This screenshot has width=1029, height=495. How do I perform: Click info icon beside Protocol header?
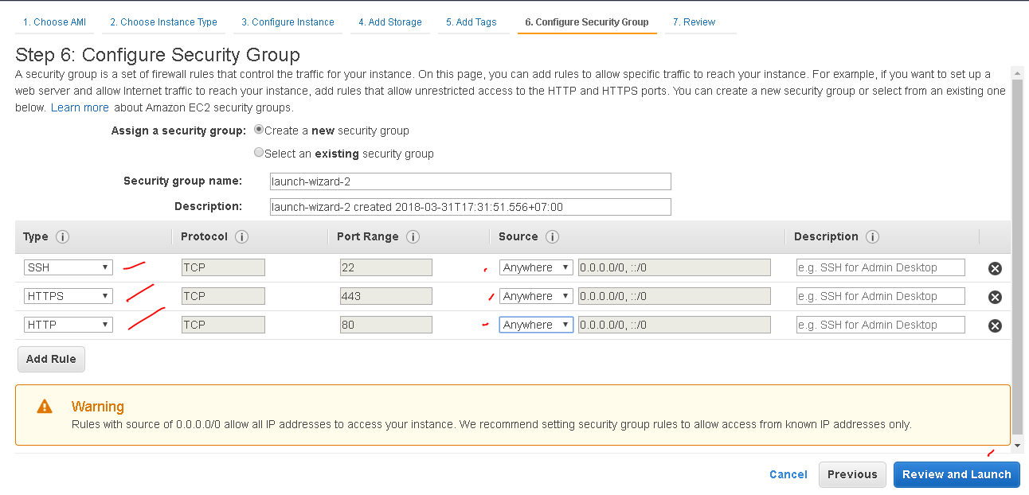click(x=242, y=237)
